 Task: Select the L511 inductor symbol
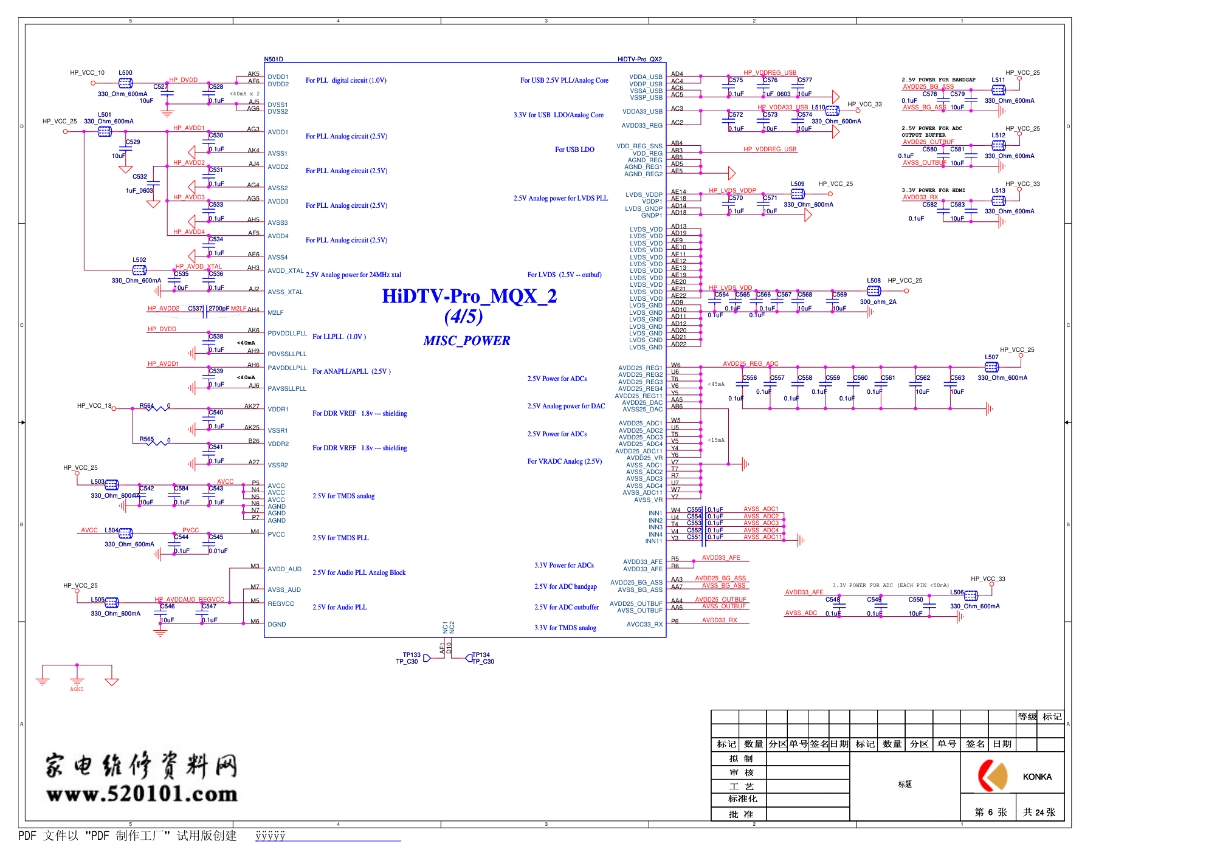[x=999, y=90]
